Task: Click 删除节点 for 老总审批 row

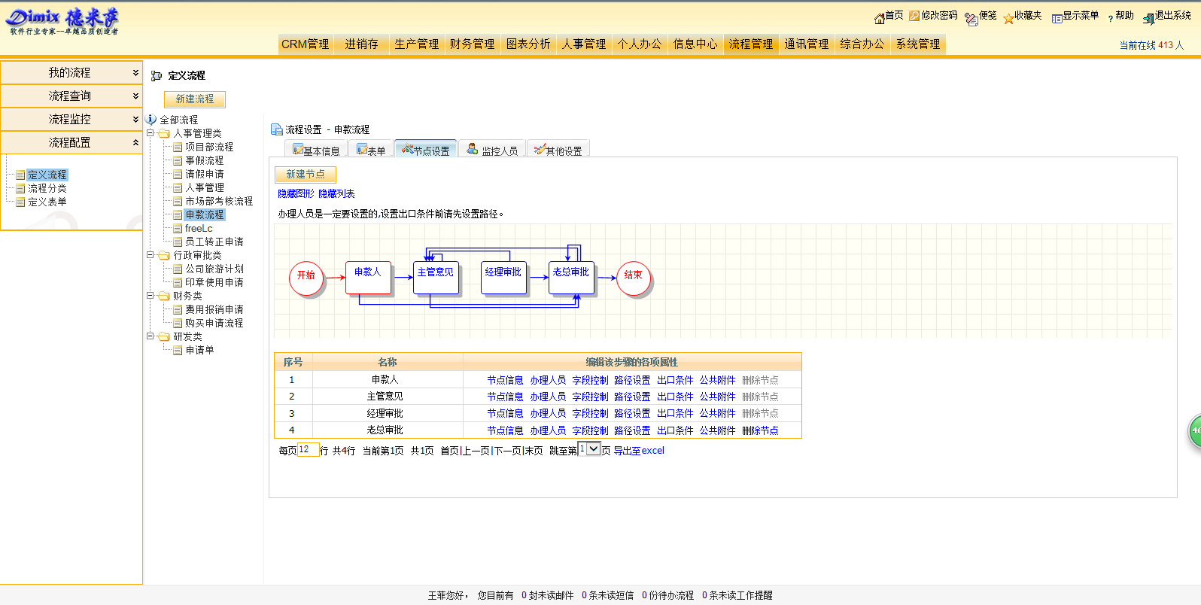Action: (x=760, y=430)
